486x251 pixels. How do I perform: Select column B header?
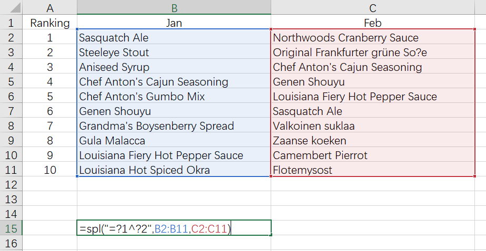(174, 7)
